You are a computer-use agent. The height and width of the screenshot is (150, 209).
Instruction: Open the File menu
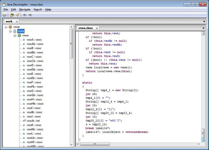pos(5,10)
